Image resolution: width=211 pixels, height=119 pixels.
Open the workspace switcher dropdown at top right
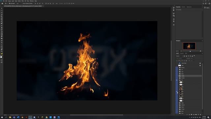pyautogui.click(x=206, y=4)
